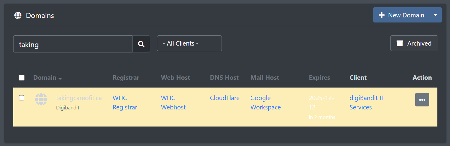This screenshot has height=146, width=450.
Task: Check the takingcareofit.ca row checkbox
Action: 22,98
